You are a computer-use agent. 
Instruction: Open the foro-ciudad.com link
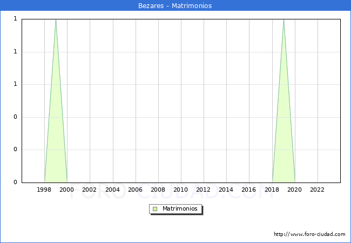click(x=309, y=234)
